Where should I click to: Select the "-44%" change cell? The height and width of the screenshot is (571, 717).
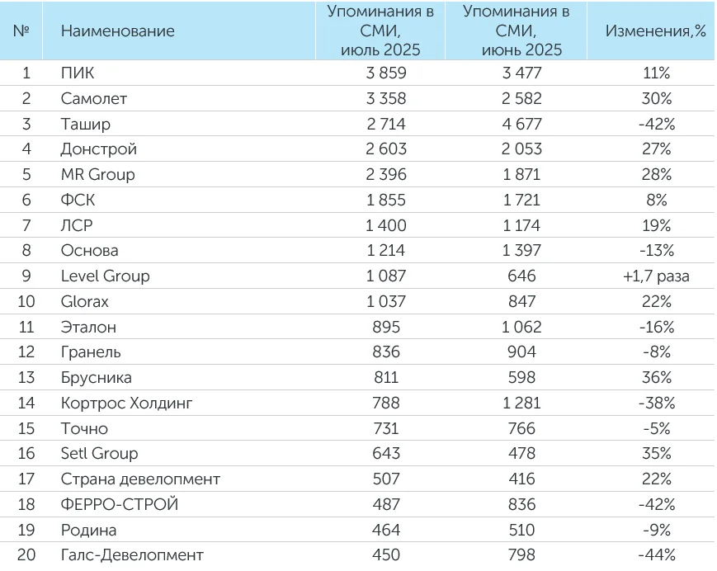click(656, 555)
